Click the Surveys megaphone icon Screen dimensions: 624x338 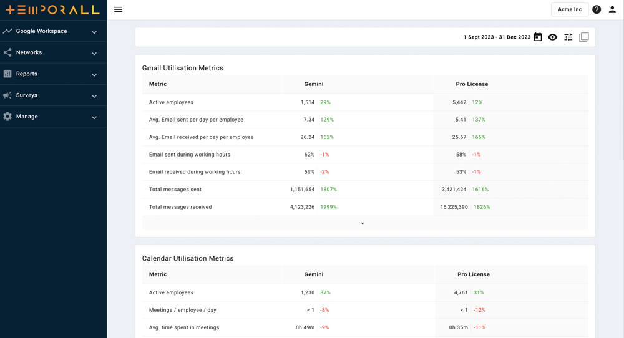pos(7,95)
